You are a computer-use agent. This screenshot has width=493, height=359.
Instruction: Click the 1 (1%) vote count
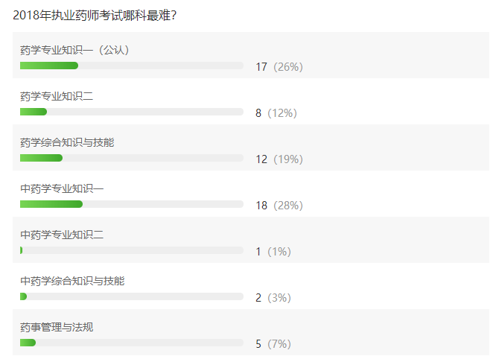[x=273, y=252]
